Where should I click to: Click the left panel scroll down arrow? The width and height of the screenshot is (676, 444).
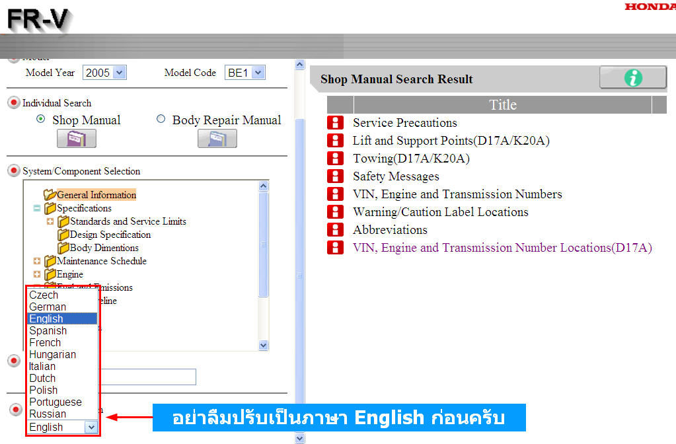(300, 439)
